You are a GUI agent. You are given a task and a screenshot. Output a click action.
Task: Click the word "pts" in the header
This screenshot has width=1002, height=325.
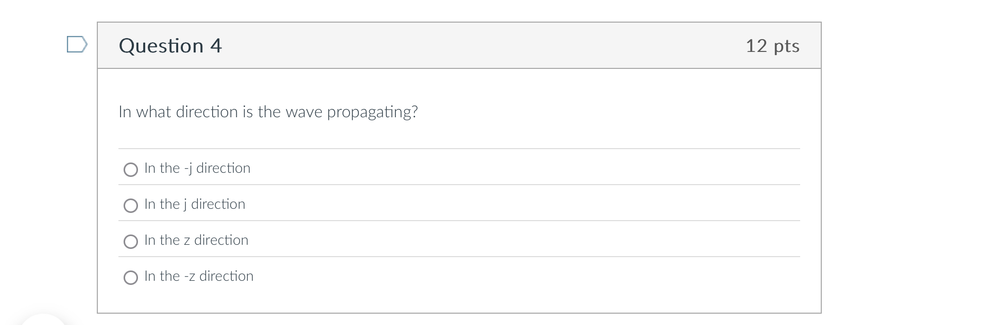point(786,47)
